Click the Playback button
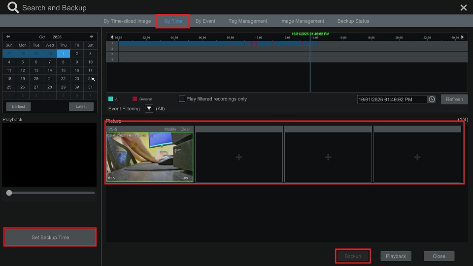This screenshot has height=266, width=473. pyautogui.click(x=396, y=256)
